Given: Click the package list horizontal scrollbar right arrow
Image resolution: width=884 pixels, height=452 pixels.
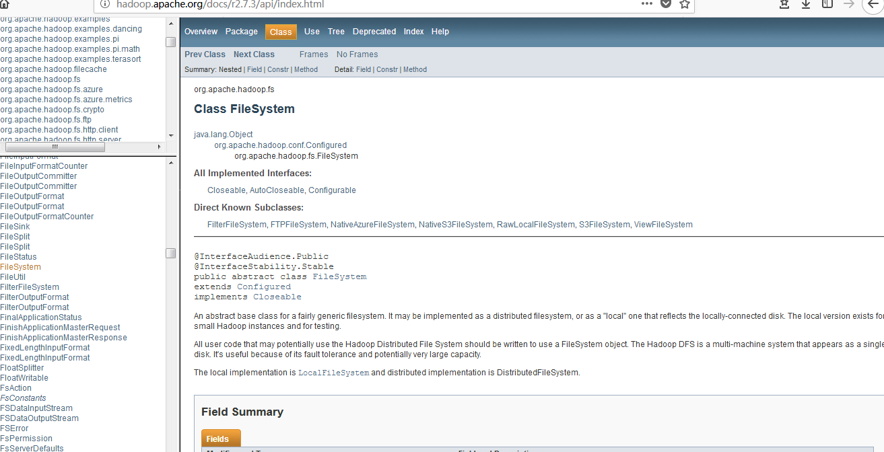Looking at the screenshot, I should [160, 147].
